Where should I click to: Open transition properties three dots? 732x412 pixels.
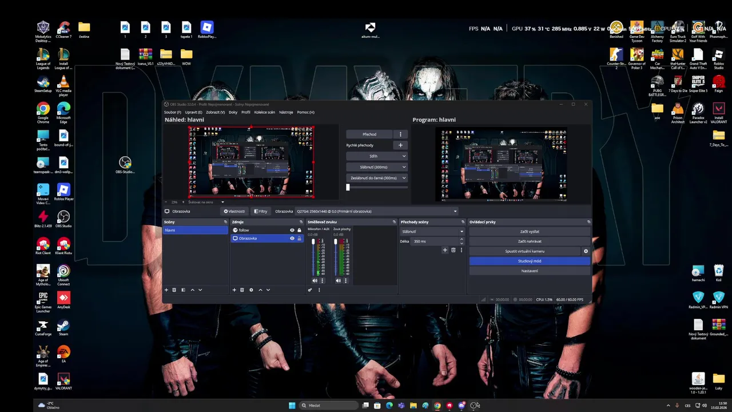461,249
